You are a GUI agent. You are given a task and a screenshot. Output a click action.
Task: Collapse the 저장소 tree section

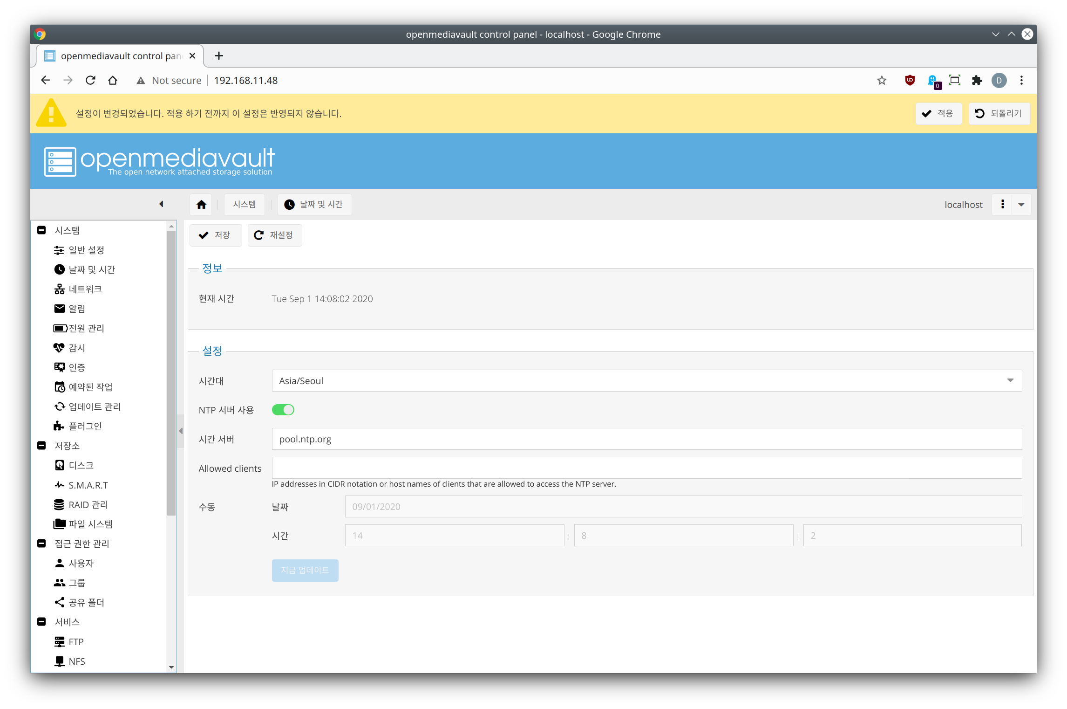pyautogui.click(x=41, y=446)
